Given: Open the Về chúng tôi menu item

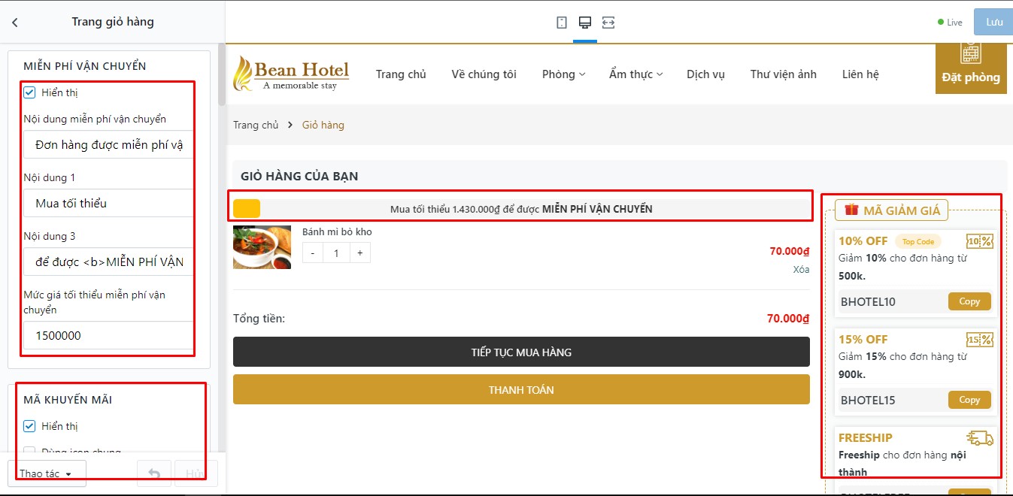Looking at the screenshot, I should pyautogui.click(x=484, y=74).
